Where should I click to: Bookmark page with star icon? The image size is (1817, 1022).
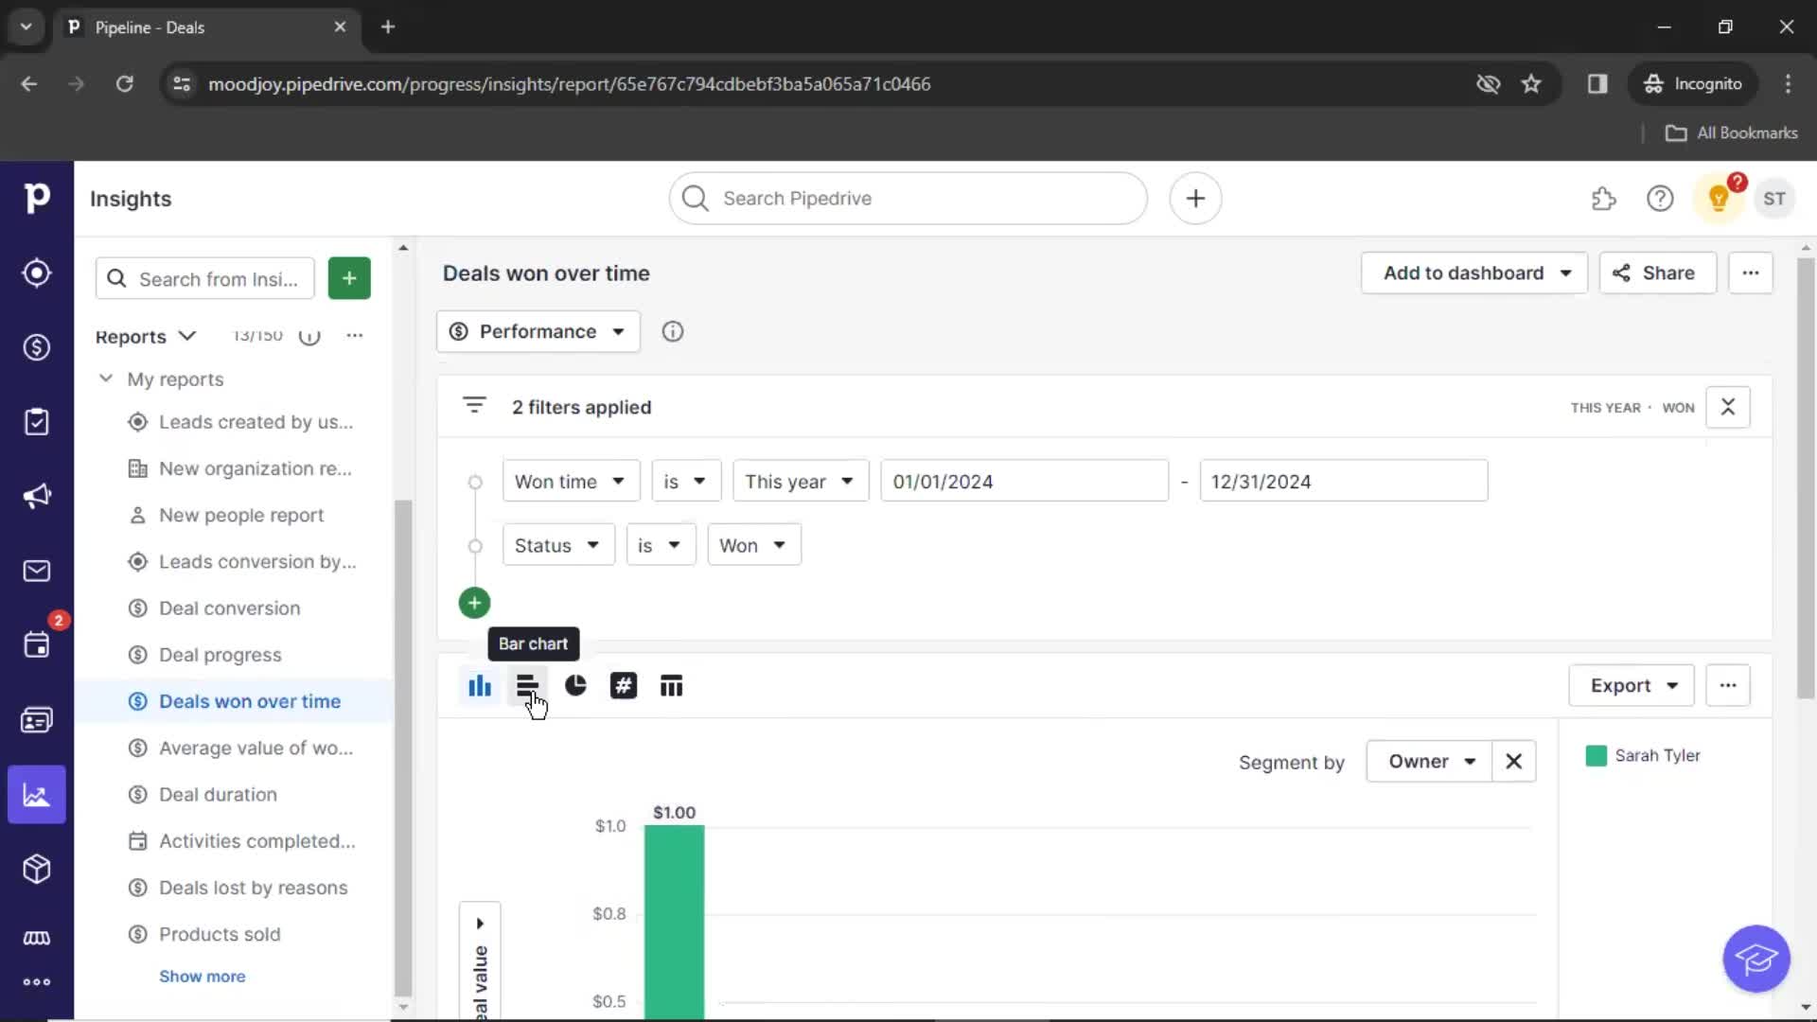(x=1531, y=84)
